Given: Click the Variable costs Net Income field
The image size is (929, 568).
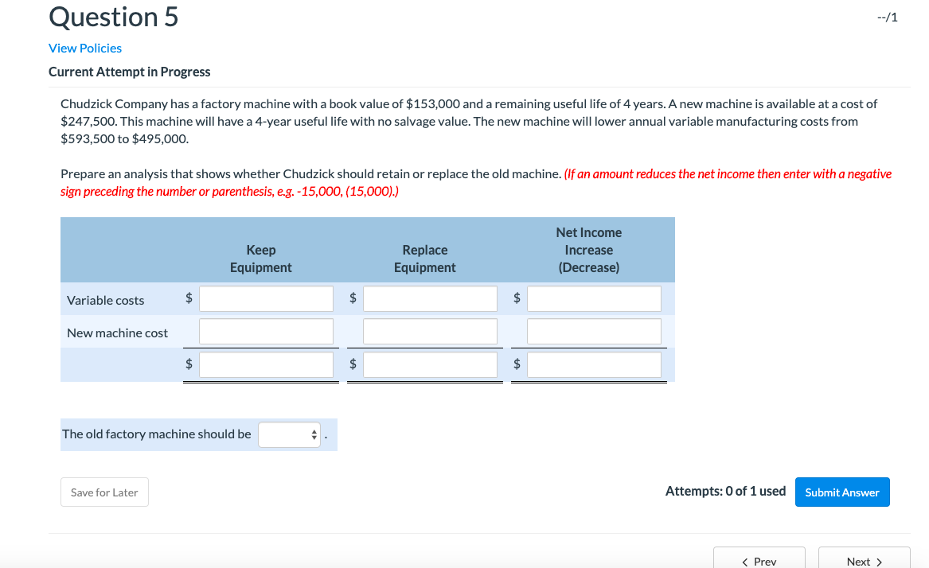Looking at the screenshot, I should [x=594, y=298].
